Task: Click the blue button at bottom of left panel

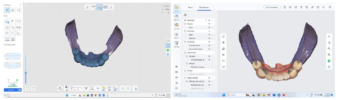Action: point(11,90)
